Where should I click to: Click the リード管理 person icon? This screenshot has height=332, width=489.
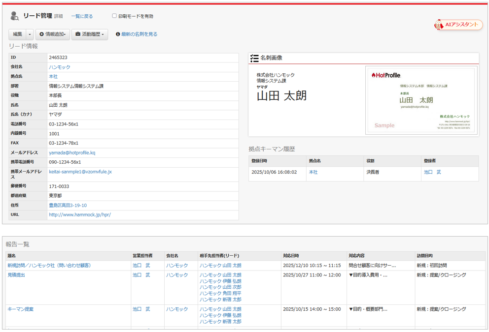14,16
